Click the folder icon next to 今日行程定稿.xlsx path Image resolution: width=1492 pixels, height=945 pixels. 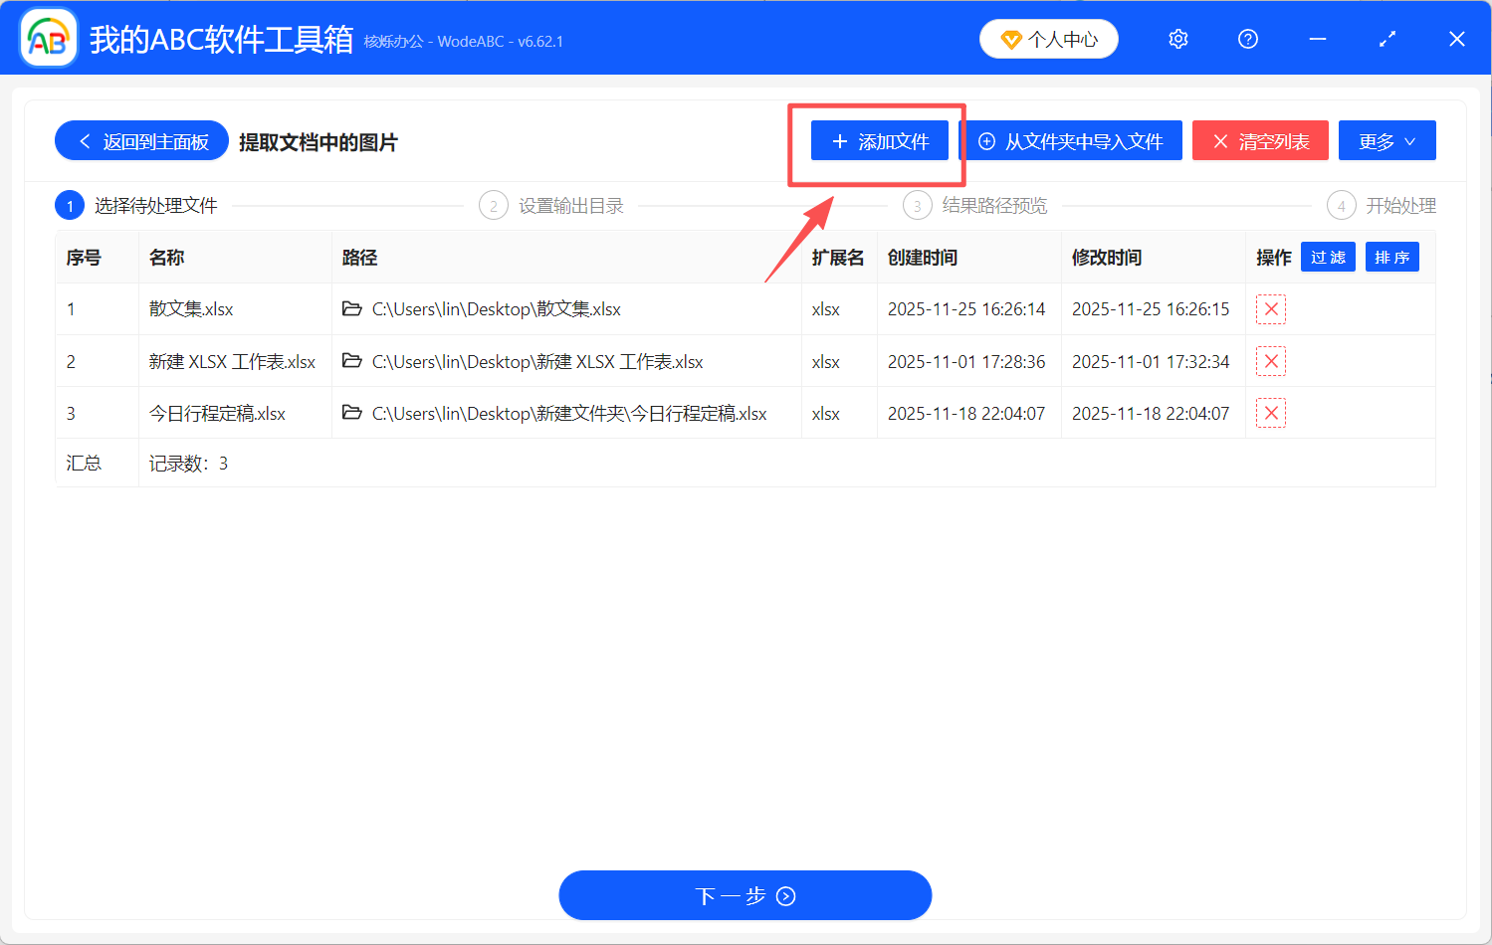(352, 413)
